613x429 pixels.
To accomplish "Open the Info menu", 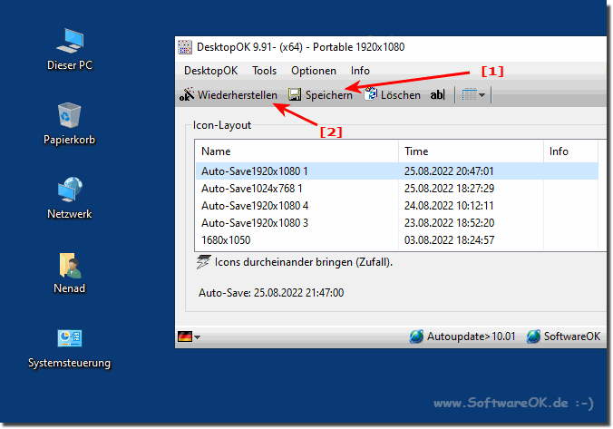I will (x=360, y=71).
